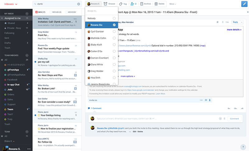Image resolution: width=249 pixels, height=151 pixels.
Task: Archive the conversation using the toolbar
Action: pyautogui.click(x=142, y=4)
